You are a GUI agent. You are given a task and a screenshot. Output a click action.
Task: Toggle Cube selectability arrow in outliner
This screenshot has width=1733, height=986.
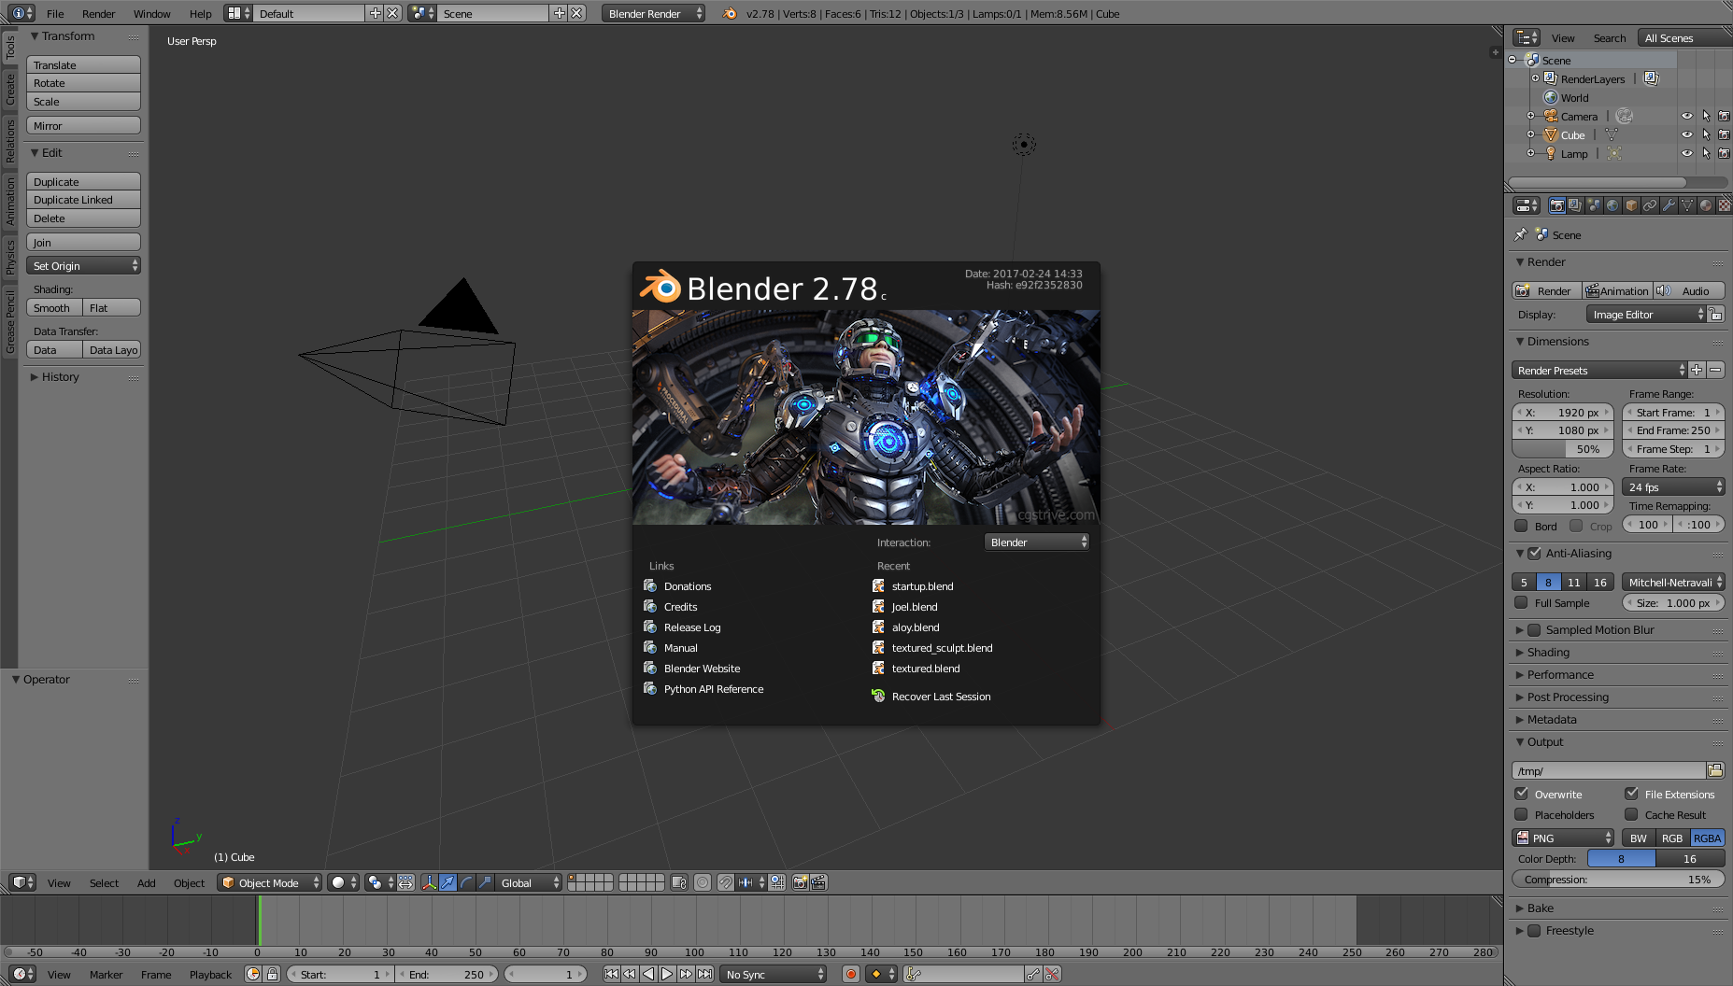(x=1706, y=134)
